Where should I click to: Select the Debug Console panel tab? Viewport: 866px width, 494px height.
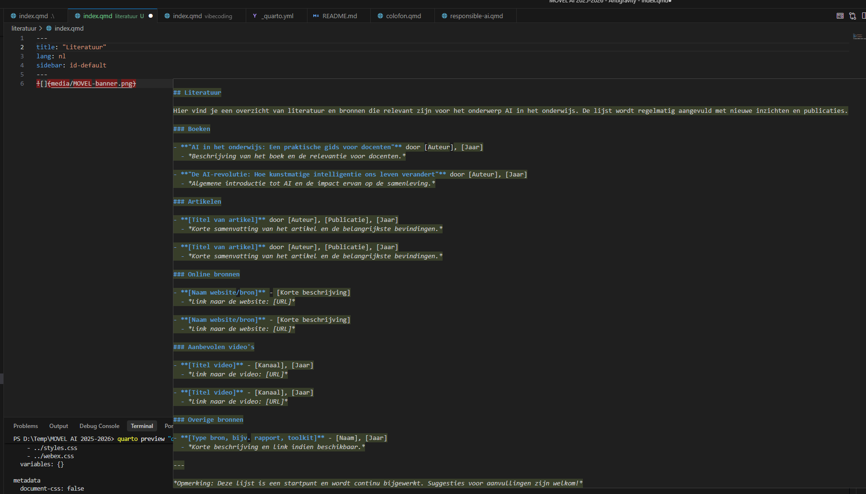(99, 426)
